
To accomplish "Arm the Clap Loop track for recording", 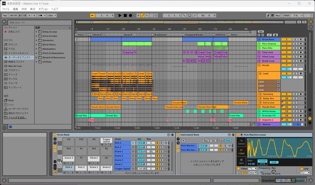I will pos(301,52).
